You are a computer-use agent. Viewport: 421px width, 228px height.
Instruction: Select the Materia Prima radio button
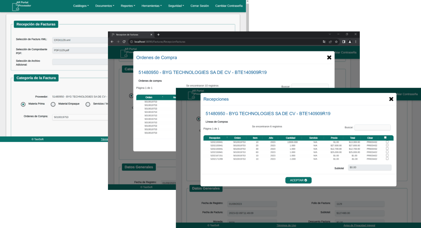coord(23,104)
